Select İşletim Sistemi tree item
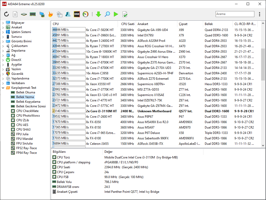 (x=21, y=32)
